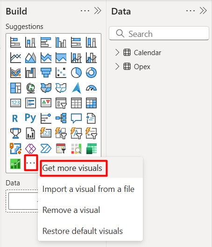Click the Data field well box
Viewport: 212px width, 247px height.
tap(23, 201)
